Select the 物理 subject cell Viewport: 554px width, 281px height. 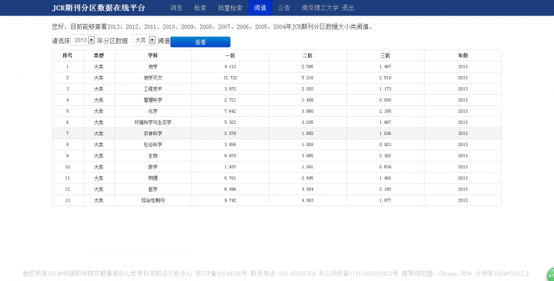tap(152, 179)
